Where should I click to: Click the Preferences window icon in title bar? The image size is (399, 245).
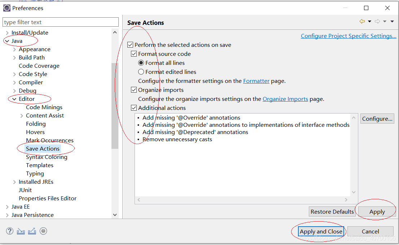[x=6, y=8]
